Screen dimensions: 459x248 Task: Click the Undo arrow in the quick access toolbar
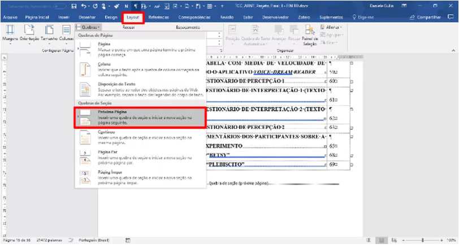pos(84,7)
